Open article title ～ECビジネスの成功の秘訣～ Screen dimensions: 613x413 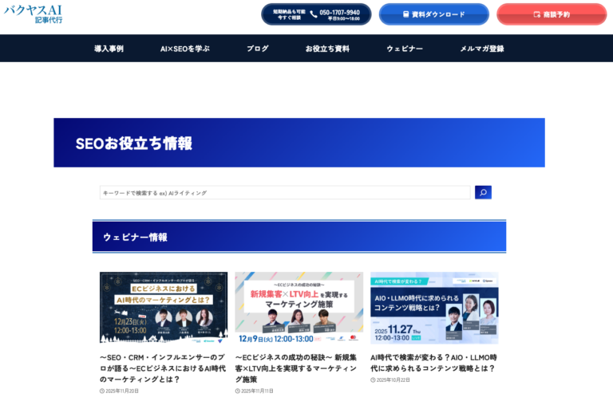click(296, 368)
